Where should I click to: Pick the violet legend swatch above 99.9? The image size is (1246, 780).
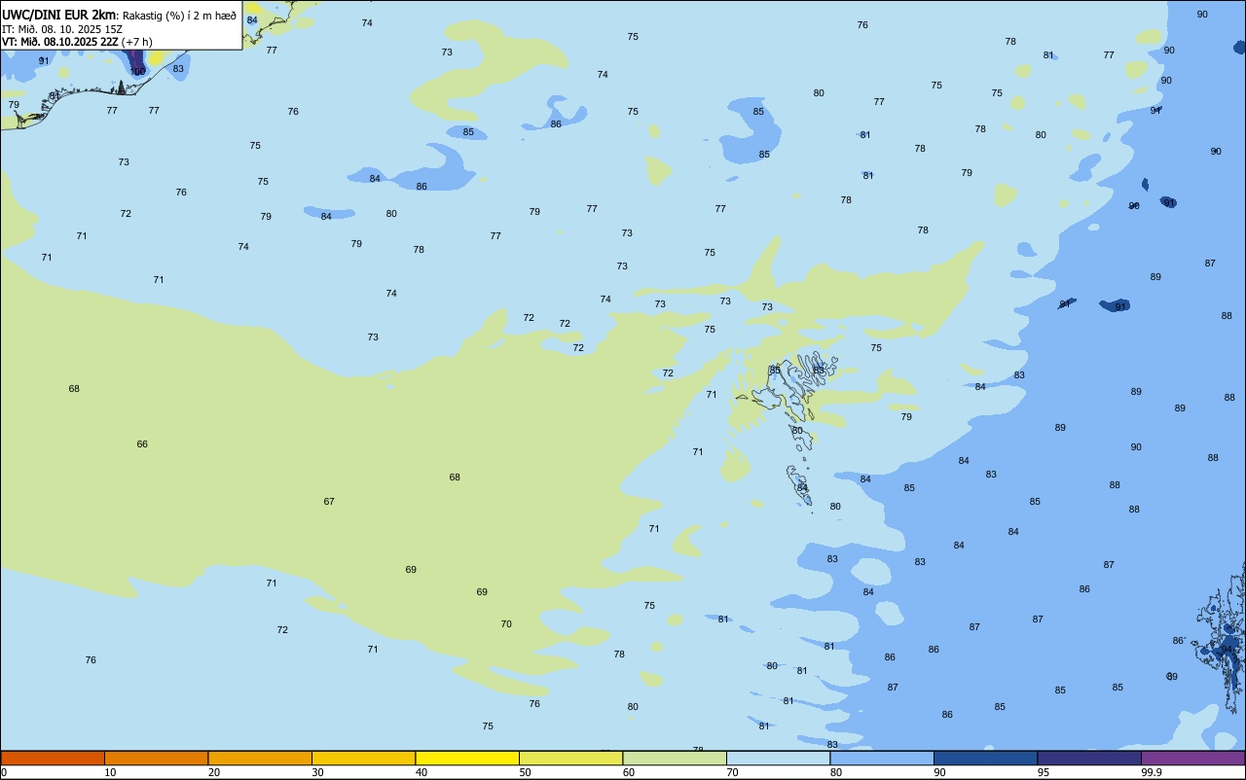tap(1192, 758)
